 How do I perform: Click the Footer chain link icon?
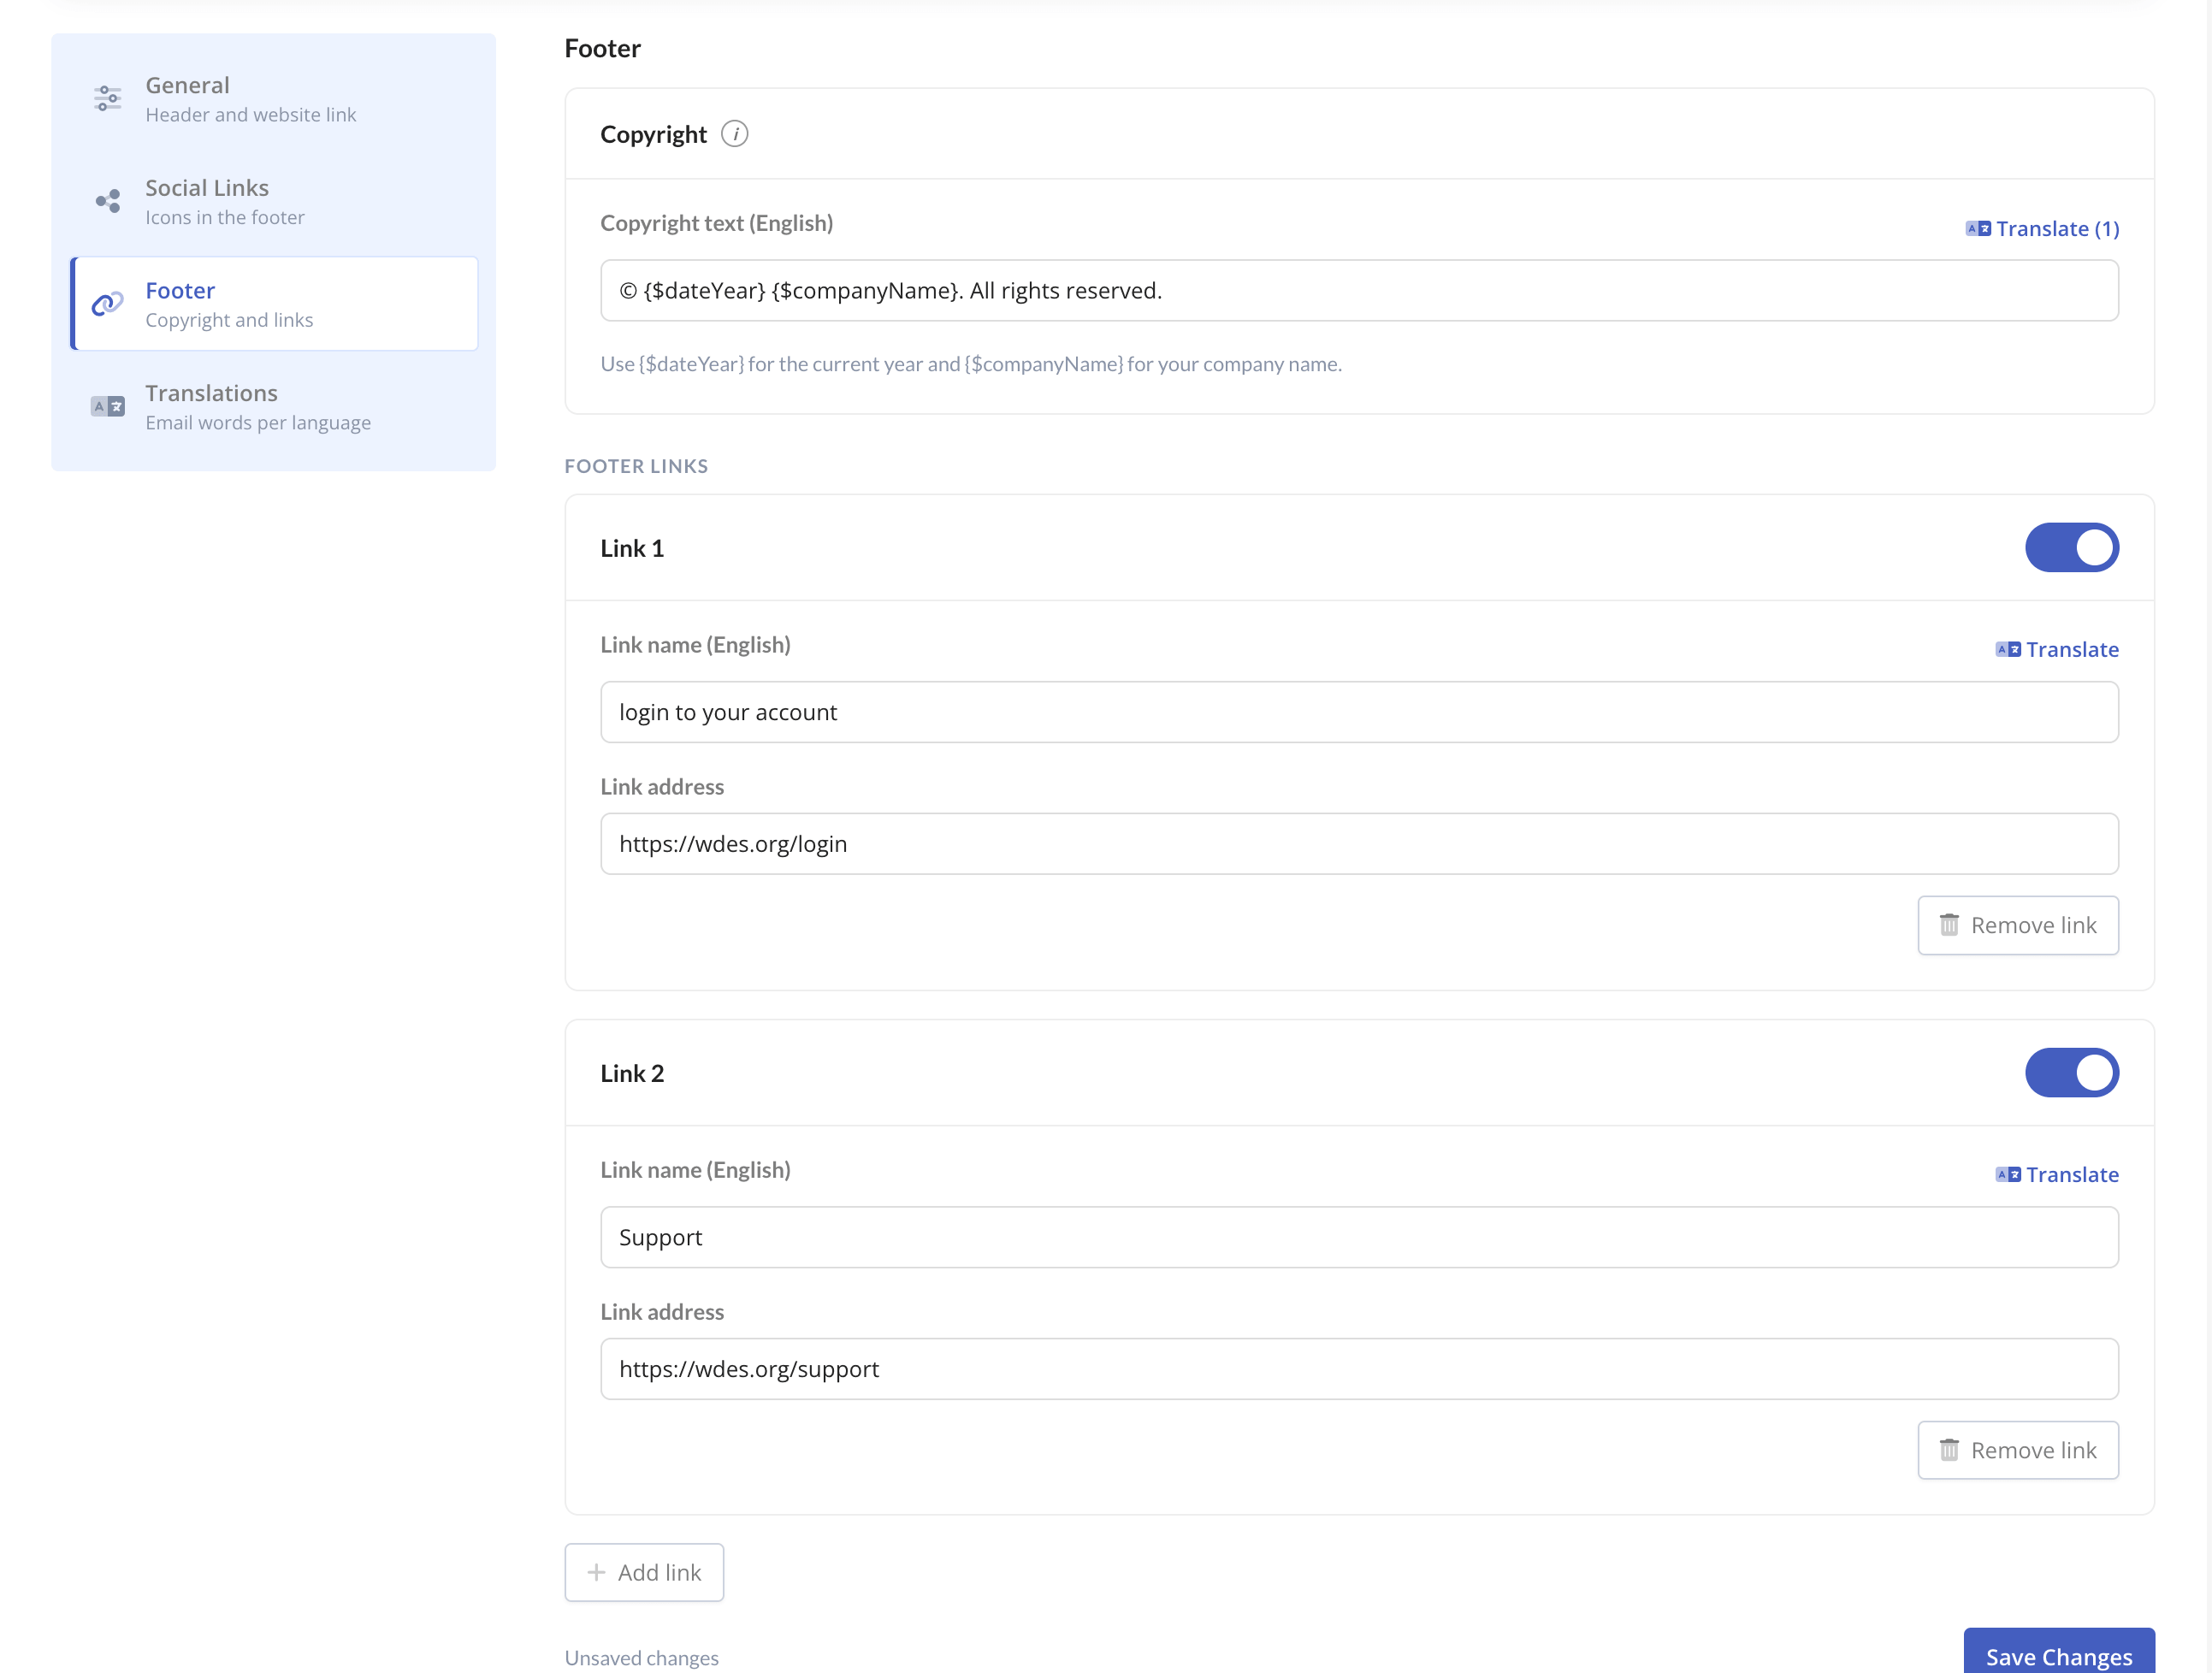point(108,303)
